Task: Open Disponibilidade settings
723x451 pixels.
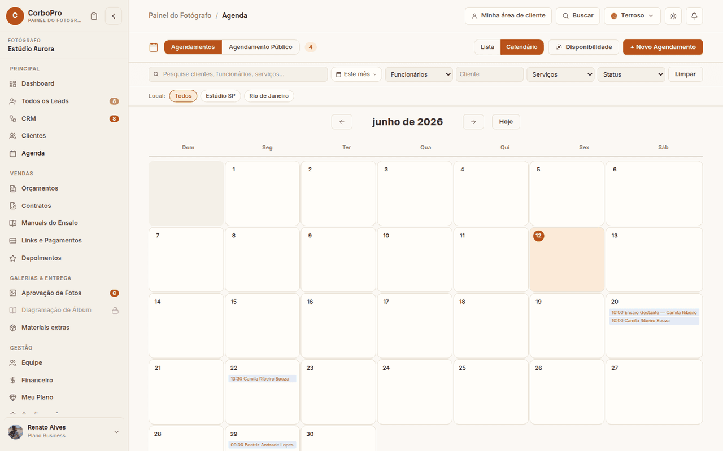Action: [583, 47]
